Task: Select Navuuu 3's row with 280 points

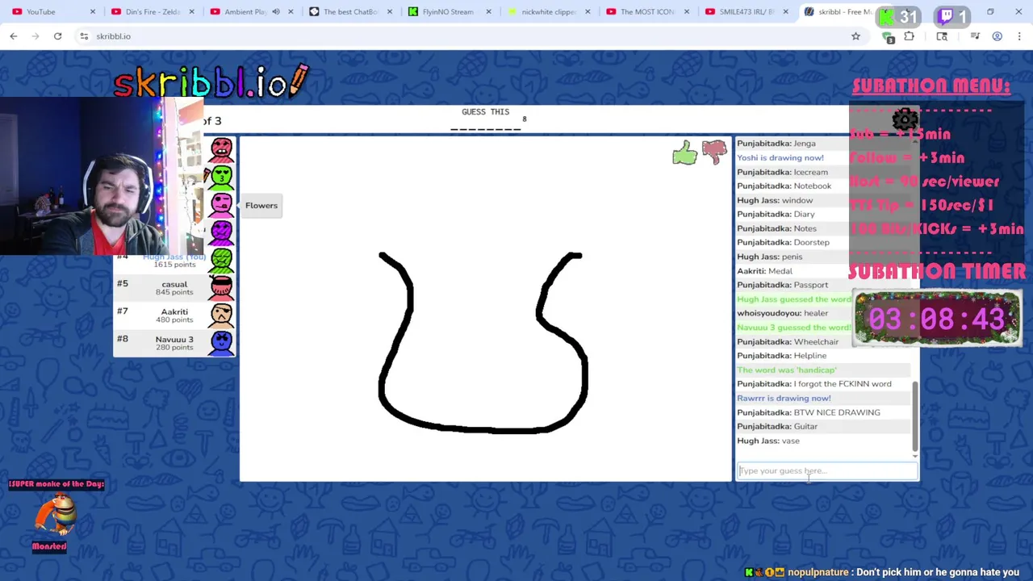Action: 174,343
